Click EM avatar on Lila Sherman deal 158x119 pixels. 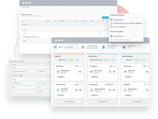[x=92, y=72]
